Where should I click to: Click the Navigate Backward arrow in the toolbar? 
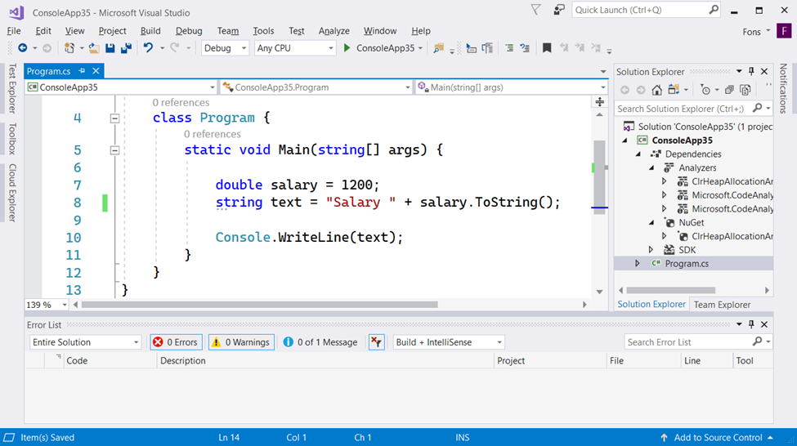coord(22,47)
